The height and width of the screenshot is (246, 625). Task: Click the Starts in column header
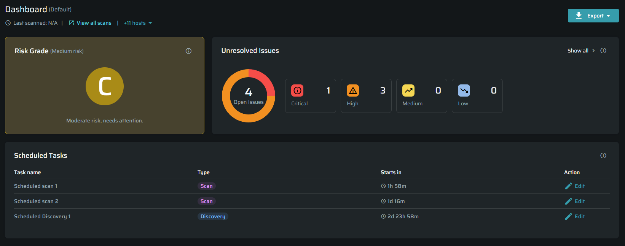click(x=391, y=172)
